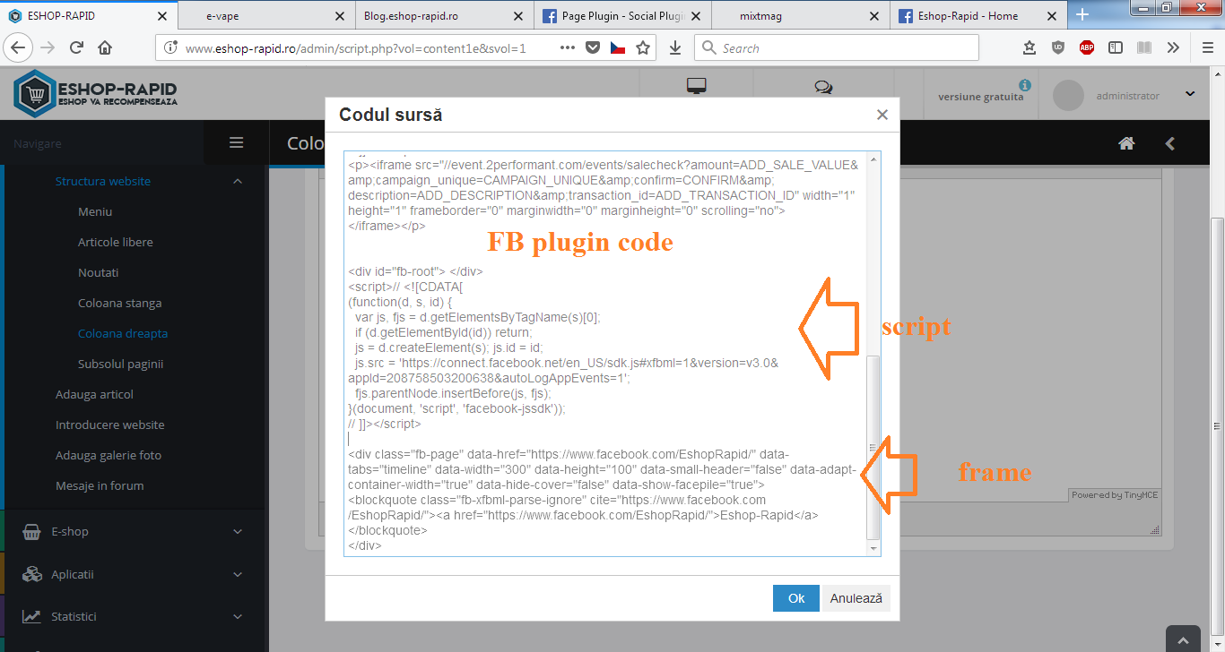Click scroll-to-top arrow button at bottom
Image resolution: width=1225 pixels, height=652 pixels.
pyautogui.click(x=1183, y=639)
